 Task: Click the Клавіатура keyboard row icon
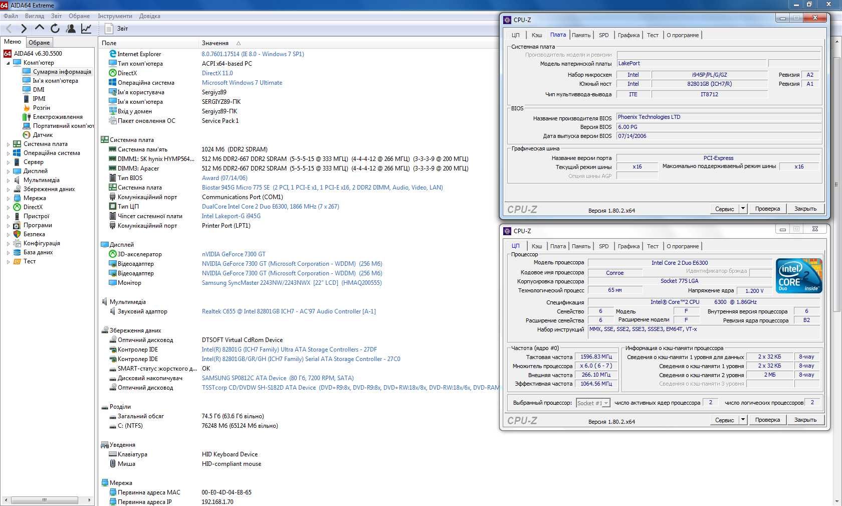tap(113, 454)
